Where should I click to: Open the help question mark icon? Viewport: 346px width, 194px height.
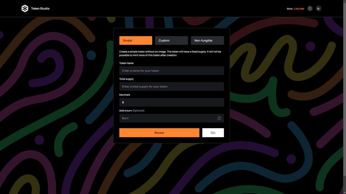click(x=310, y=9)
